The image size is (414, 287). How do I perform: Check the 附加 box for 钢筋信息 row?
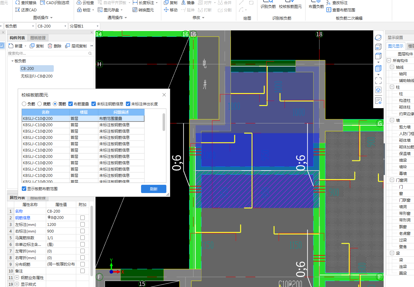click(x=83, y=218)
